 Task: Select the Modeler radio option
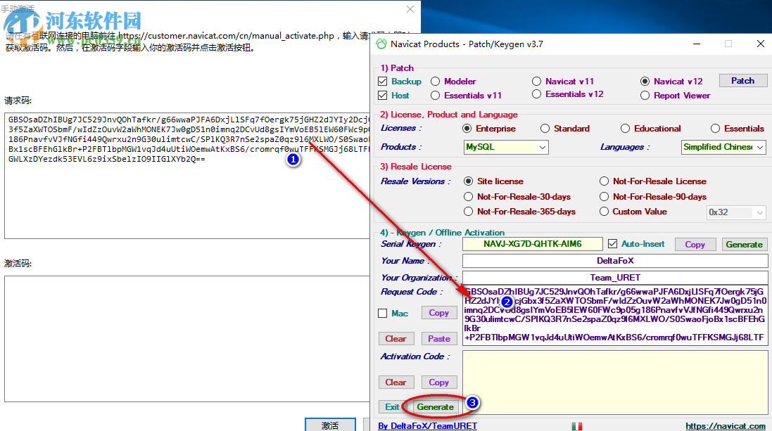point(435,81)
